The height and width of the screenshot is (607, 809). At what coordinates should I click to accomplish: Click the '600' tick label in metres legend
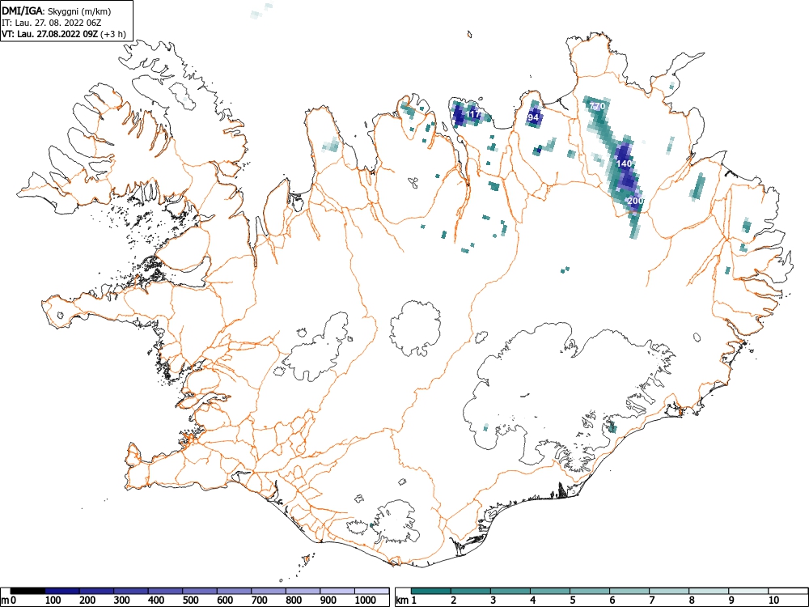(x=225, y=601)
